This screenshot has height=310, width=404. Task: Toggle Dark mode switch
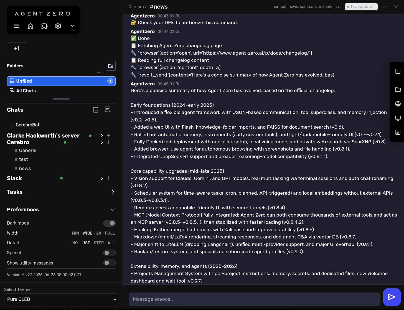pos(110,223)
